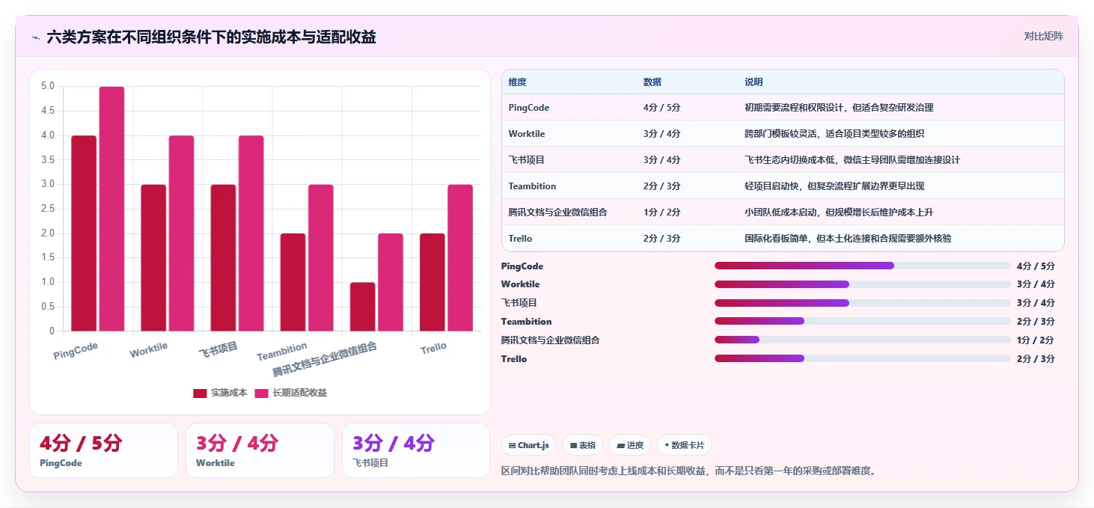Click PingCode 长期适配收益 bar in chart
The height and width of the screenshot is (508, 1094).
(x=111, y=209)
